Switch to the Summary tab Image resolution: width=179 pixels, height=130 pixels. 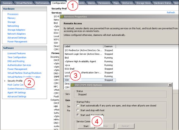coord(7,3)
